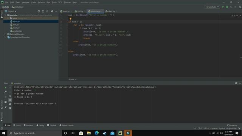
Task: Toggle the Project sidebar tab
Action: tap(2, 14)
